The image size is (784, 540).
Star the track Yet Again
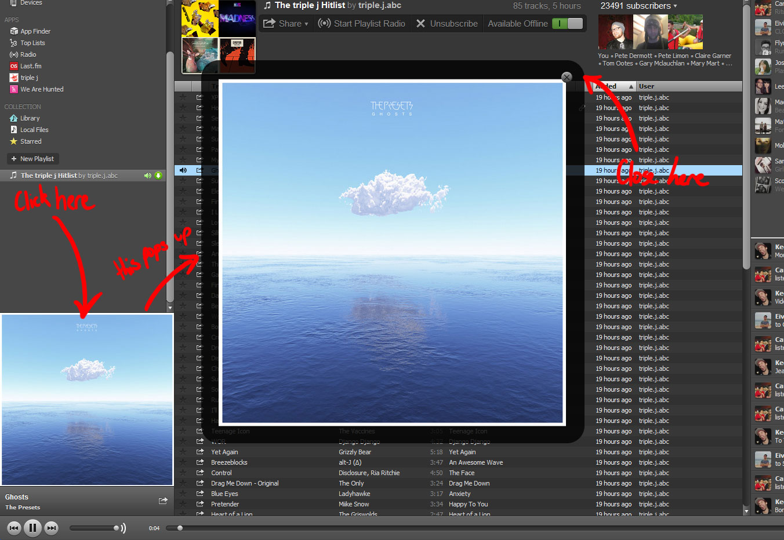(x=183, y=452)
